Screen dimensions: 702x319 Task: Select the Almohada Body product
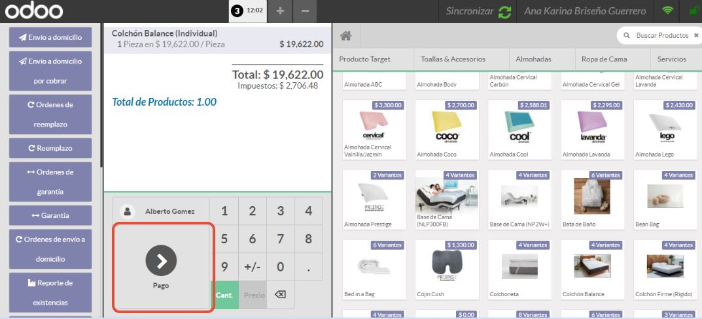[x=447, y=80]
